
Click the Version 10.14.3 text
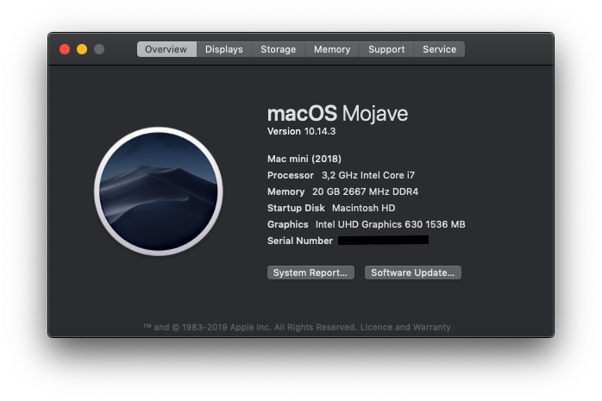[301, 132]
